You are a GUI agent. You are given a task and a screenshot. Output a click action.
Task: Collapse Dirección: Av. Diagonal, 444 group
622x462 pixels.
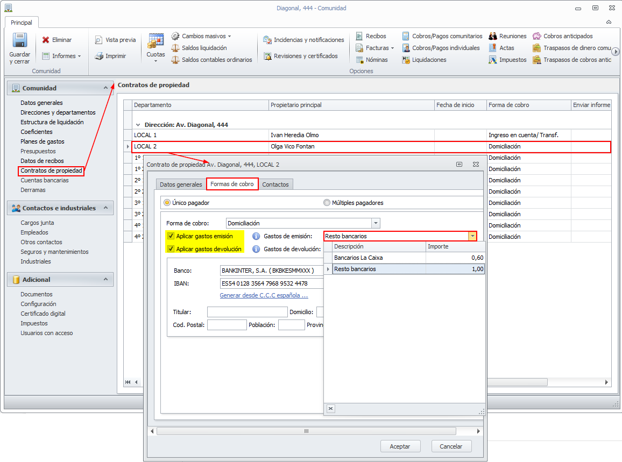click(x=138, y=125)
